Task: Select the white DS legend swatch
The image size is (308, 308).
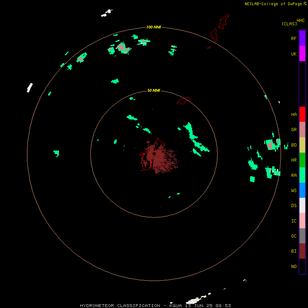Action: [302, 205]
